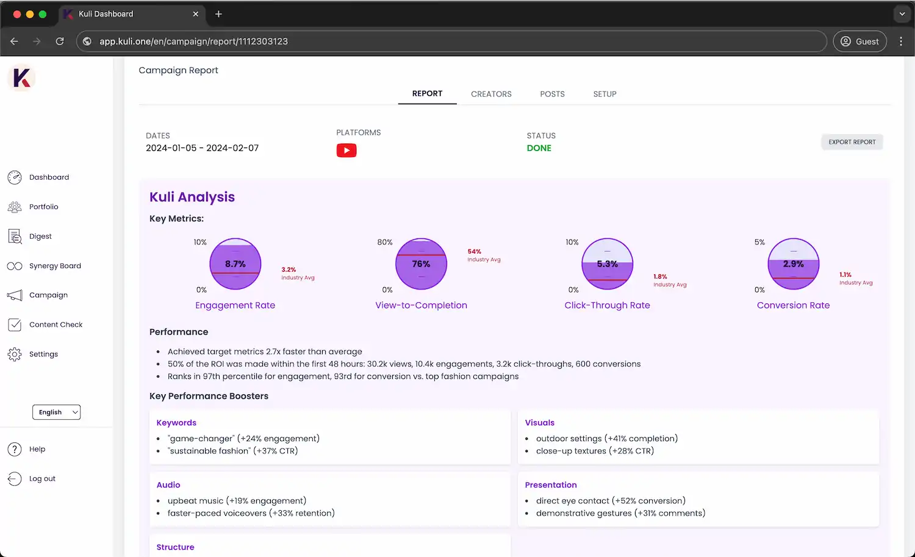Click the Engagement Rate donut chart
This screenshot has width=915, height=557.
click(235, 264)
